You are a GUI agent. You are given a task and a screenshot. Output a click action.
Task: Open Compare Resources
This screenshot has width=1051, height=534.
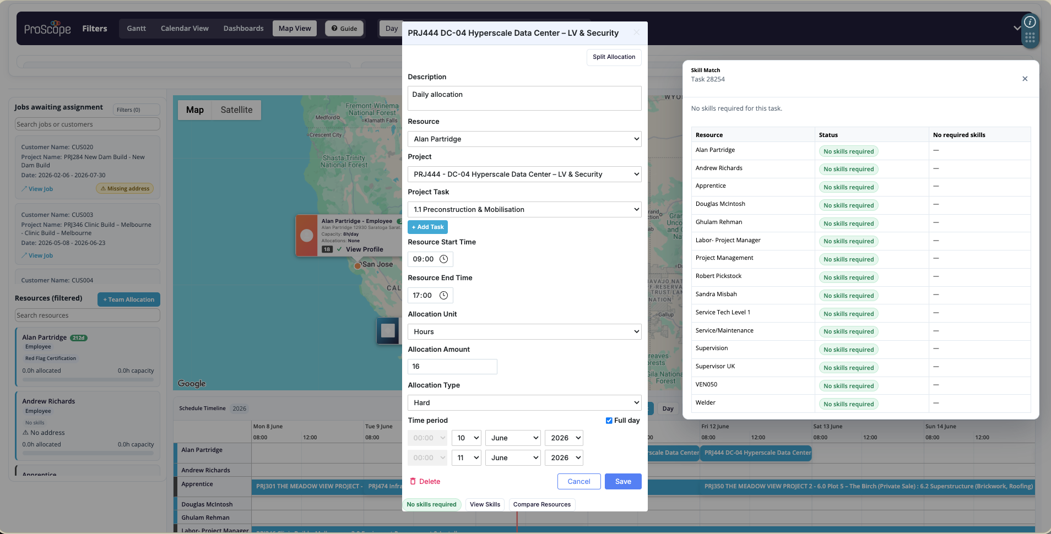click(542, 505)
